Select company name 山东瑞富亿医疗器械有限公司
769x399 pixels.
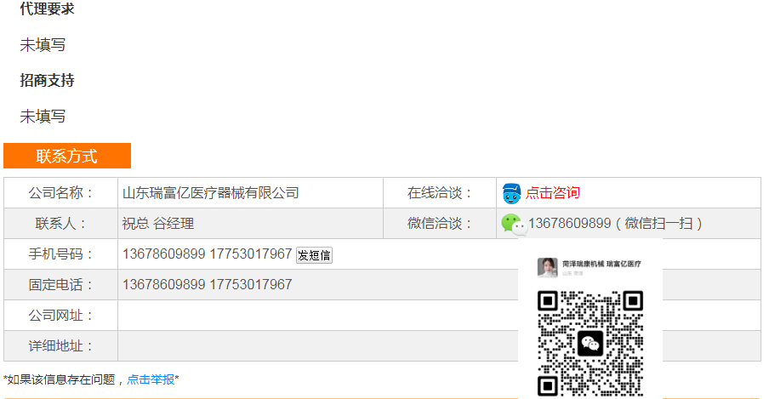210,193
